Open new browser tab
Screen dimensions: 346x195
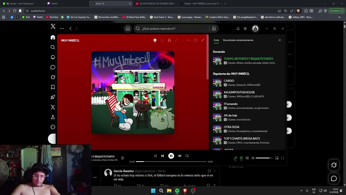coord(225,4)
